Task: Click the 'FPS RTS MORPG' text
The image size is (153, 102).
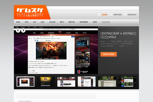Action: tap(25, 101)
